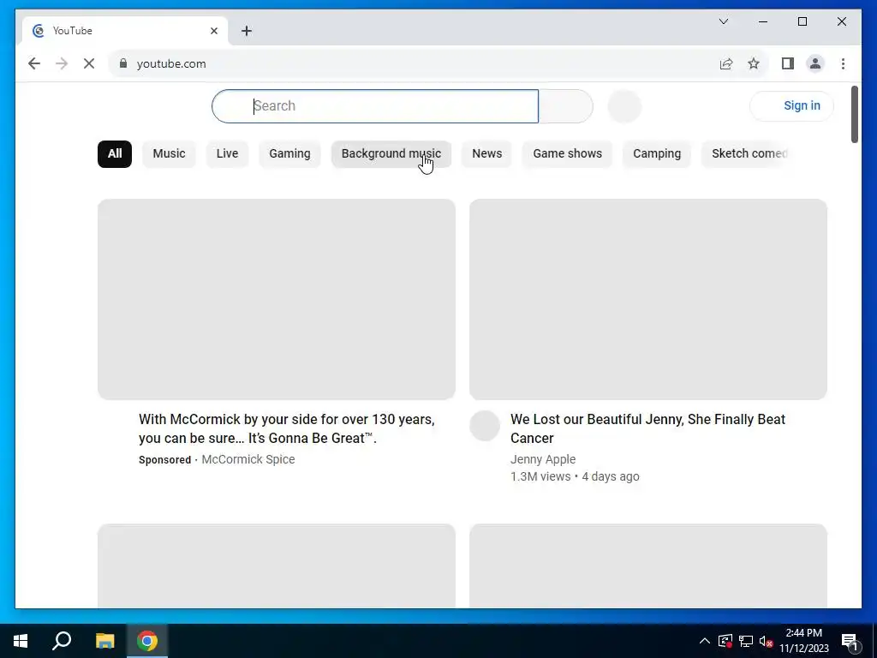Click the Jenny Apple channel avatar
This screenshot has height=658, width=877.
485,426
